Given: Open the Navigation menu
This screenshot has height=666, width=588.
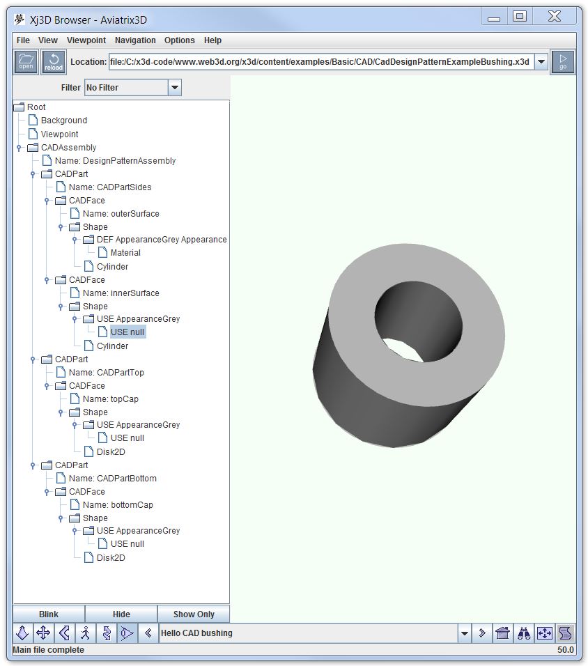Looking at the screenshot, I should (x=135, y=40).
